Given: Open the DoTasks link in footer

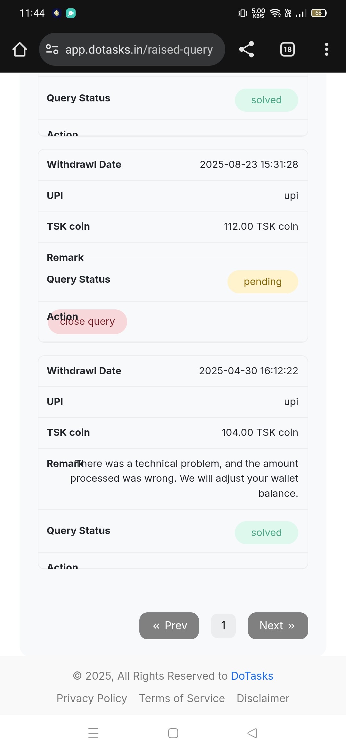Looking at the screenshot, I should [x=252, y=676].
